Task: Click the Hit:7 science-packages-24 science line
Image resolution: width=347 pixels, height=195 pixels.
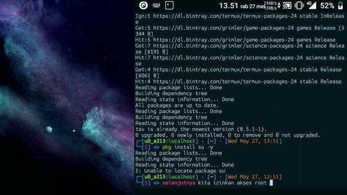Action: tap(240, 58)
